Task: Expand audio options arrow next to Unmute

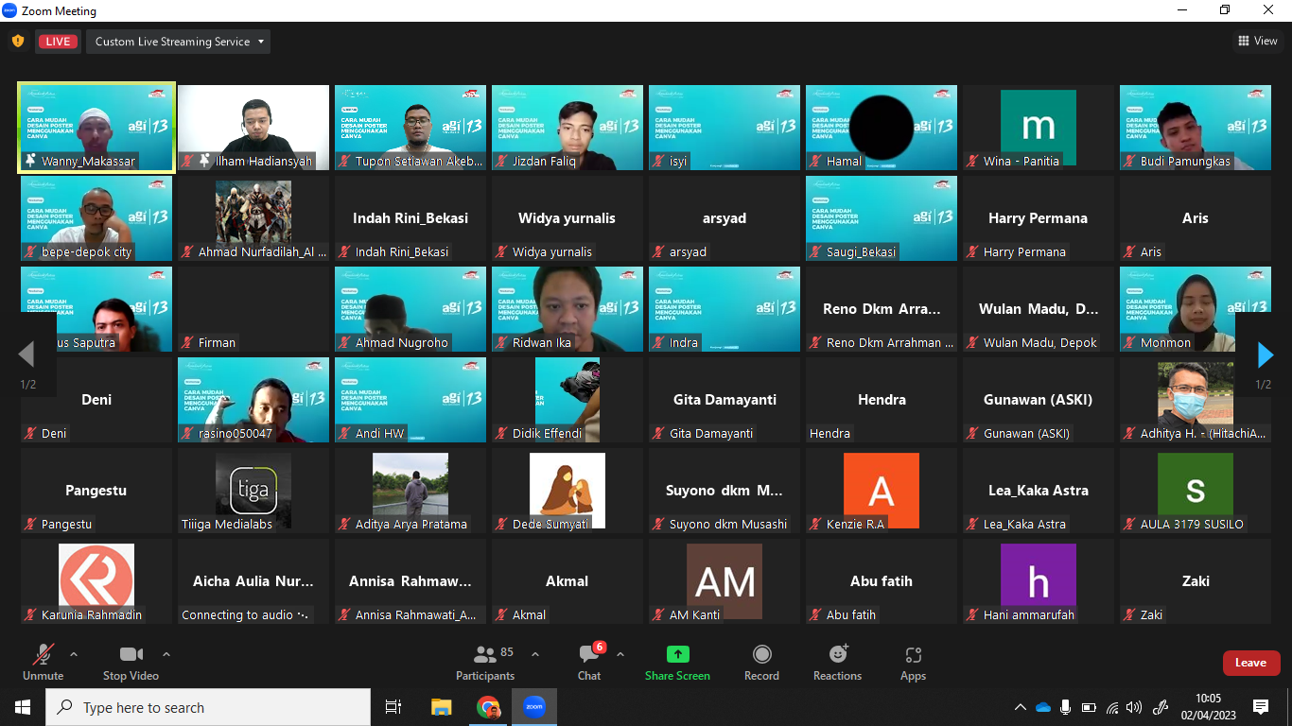Action: [74, 654]
